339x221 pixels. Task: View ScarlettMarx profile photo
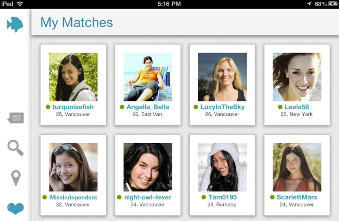click(297, 167)
